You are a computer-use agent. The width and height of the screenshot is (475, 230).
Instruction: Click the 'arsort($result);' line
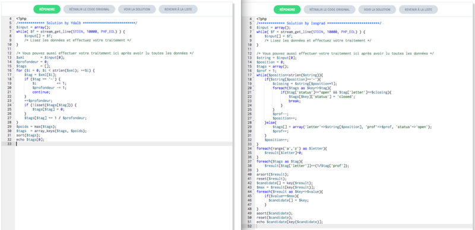point(273,175)
